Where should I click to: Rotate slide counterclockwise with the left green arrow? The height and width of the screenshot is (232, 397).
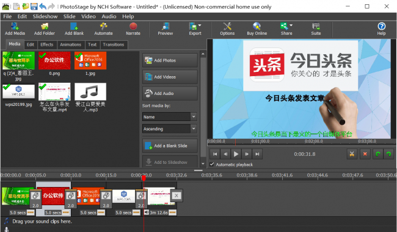click(378, 154)
